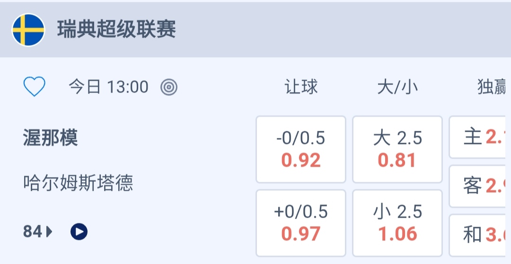
Task: Open team 渥那模 details
Action: click(x=50, y=138)
